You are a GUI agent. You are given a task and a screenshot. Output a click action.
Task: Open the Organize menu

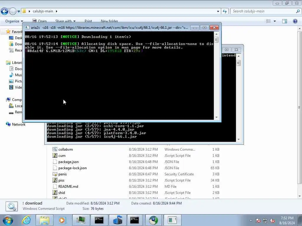tap(14, 21)
